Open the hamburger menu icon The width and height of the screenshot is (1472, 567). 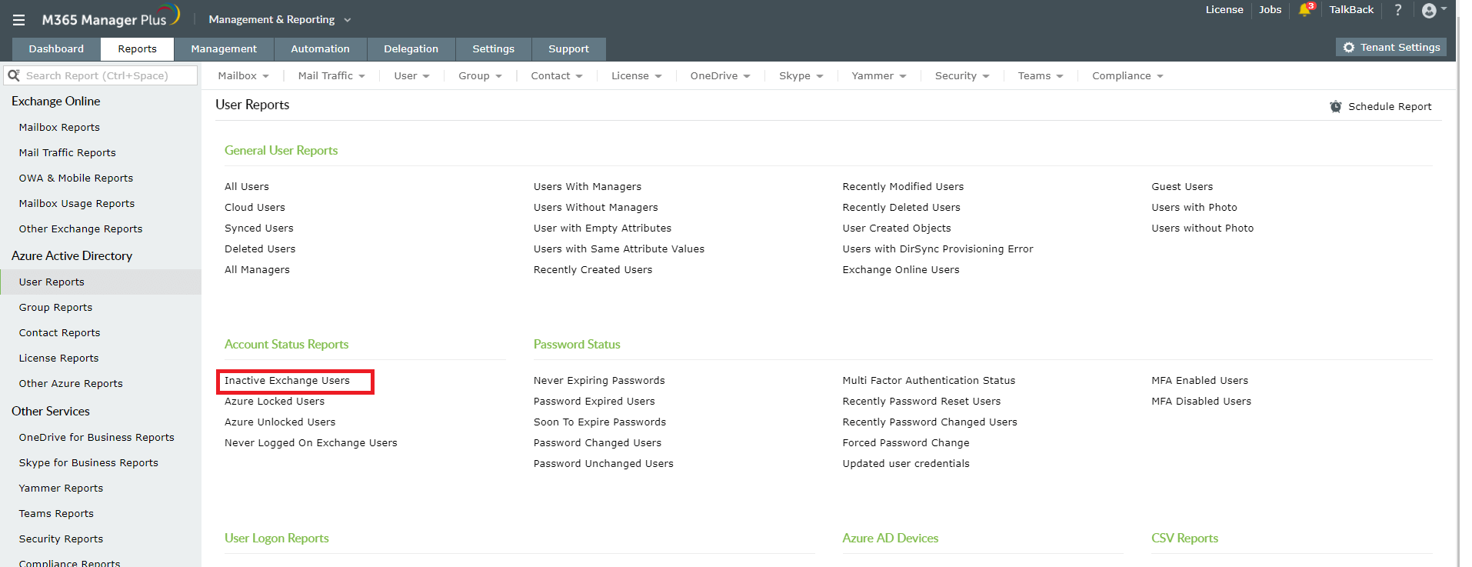pyautogui.click(x=18, y=20)
